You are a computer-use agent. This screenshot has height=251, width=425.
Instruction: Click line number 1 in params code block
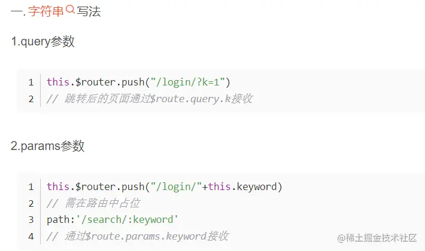tap(31, 187)
